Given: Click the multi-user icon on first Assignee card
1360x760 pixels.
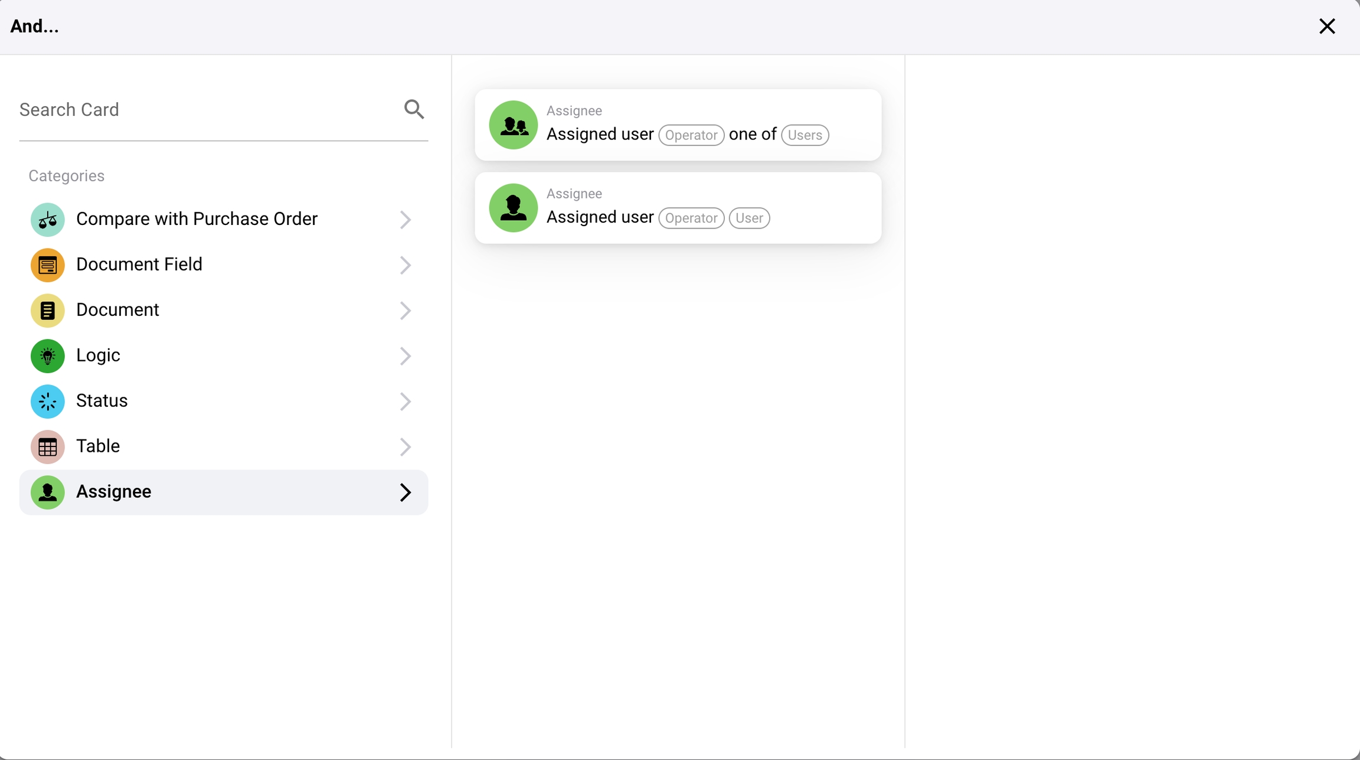Looking at the screenshot, I should tap(513, 125).
